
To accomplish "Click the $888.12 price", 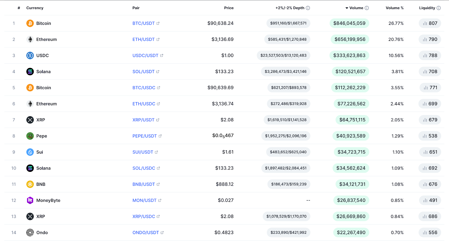I will tap(225, 184).
